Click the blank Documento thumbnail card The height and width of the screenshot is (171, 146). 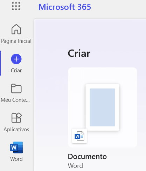[x=103, y=107]
